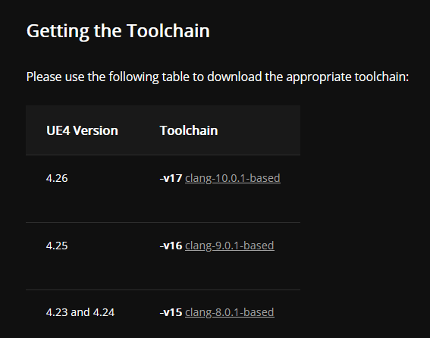This screenshot has width=430, height=338.
Task: Click the 4.26 version cell
Action: click(57, 178)
